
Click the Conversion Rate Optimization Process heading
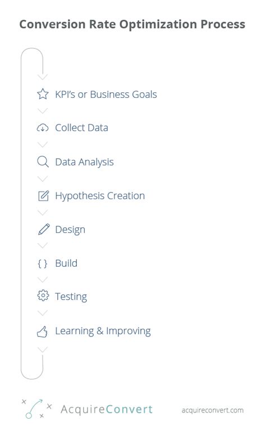coord(132,24)
